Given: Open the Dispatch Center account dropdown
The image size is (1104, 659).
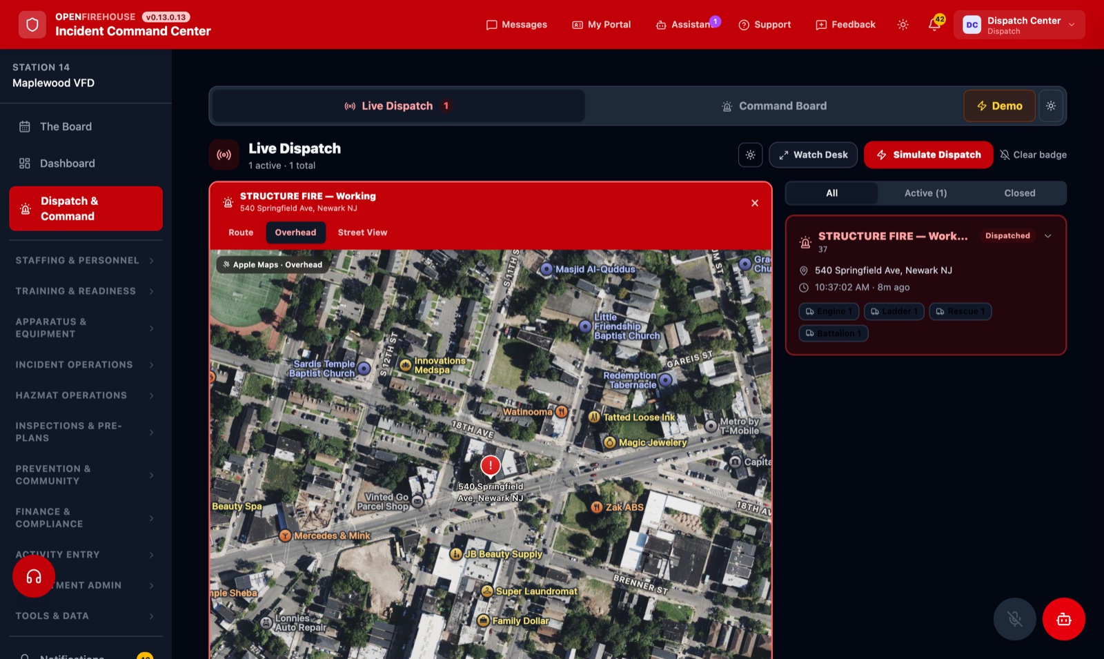Looking at the screenshot, I should 1019,25.
